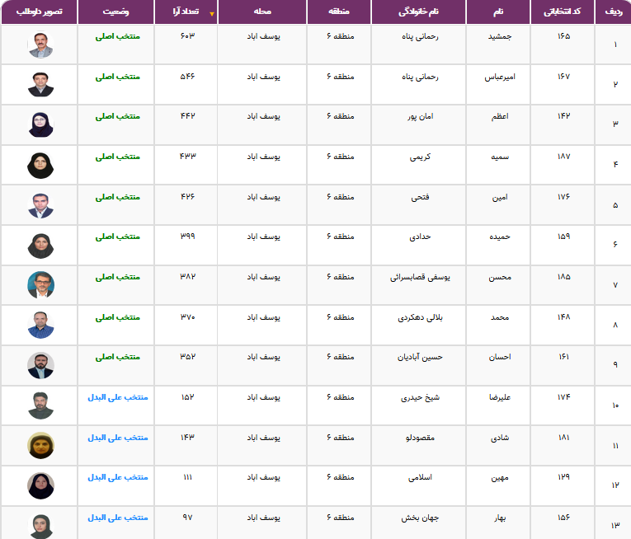Open candidate photo of احسان حسین آبادیان
Viewport: 631px width, 539px height.
point(40,365)
